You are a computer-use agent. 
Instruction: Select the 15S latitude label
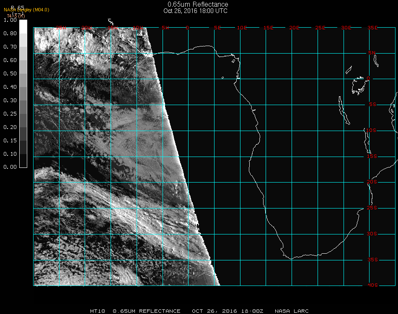click(372, 156)
